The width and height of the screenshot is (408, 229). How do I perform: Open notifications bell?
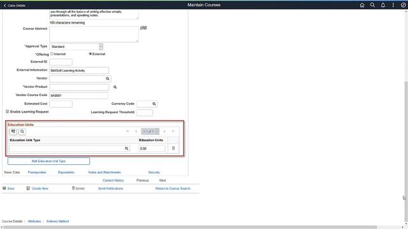pyautogui.click(x=382, y=5)
